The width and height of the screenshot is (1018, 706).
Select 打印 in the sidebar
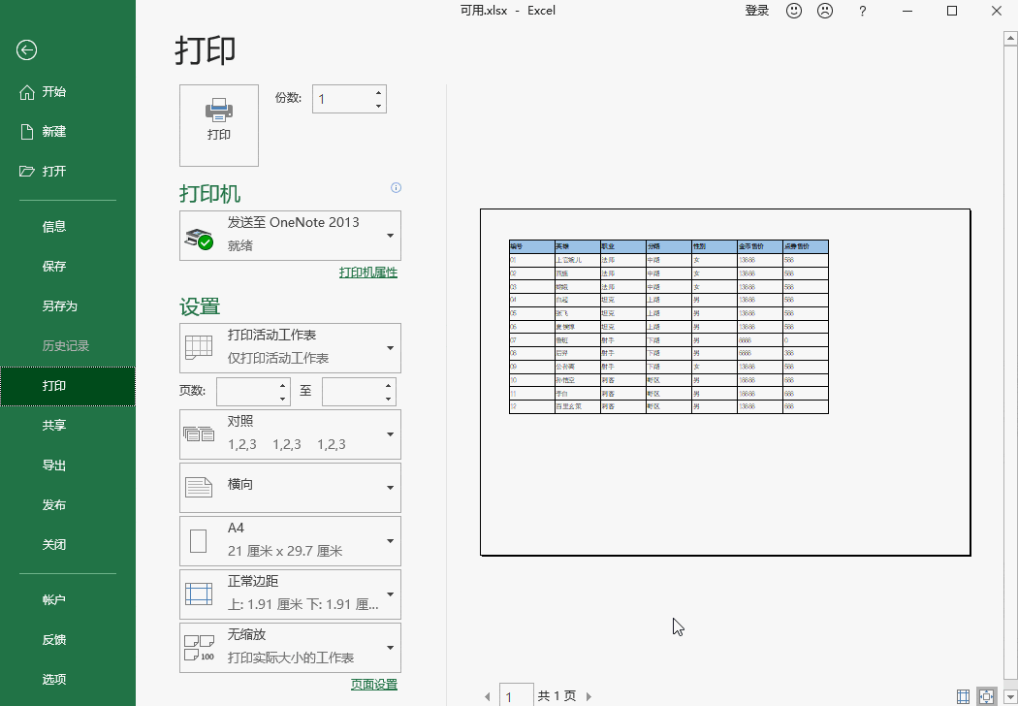68,385
